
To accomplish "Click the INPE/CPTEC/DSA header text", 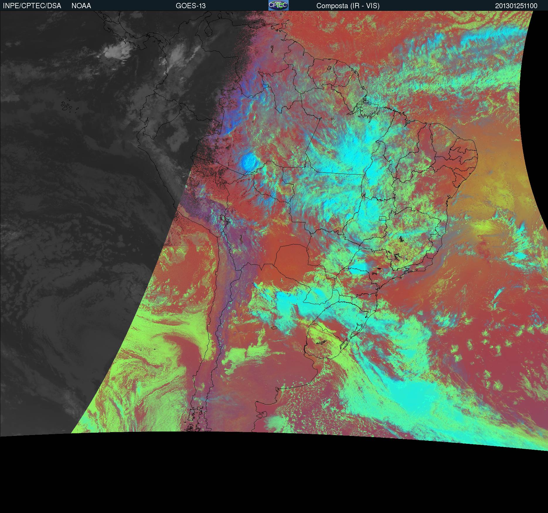I will click(x=32, y=6).
